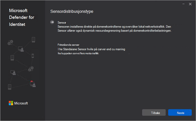Close the installer window

tap(190, 4)
